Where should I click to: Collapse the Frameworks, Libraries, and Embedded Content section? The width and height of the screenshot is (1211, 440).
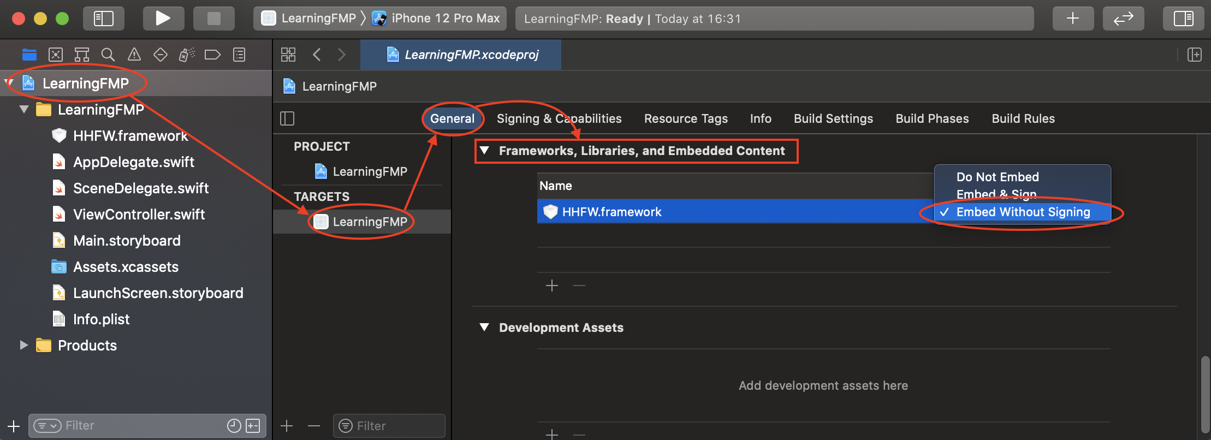point(484,151)
